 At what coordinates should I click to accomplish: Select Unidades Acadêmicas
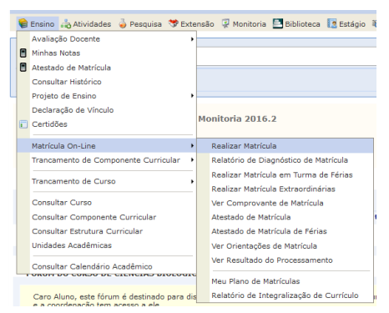[107, 245]
